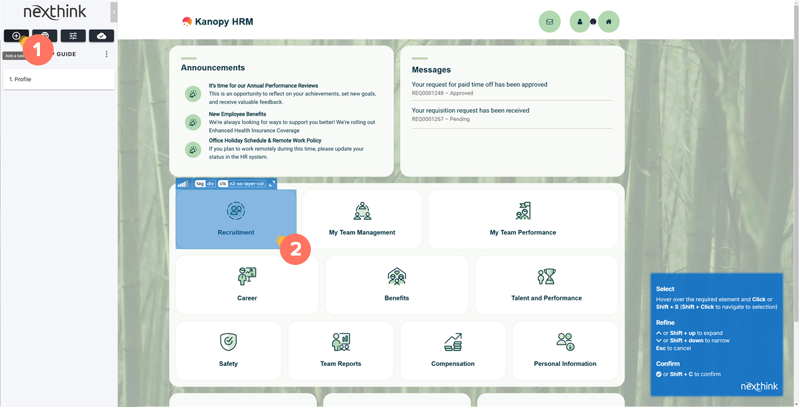Open the mail envelope icon in header
This screenshot has height=407, width=799.
[x=549, y=22]
